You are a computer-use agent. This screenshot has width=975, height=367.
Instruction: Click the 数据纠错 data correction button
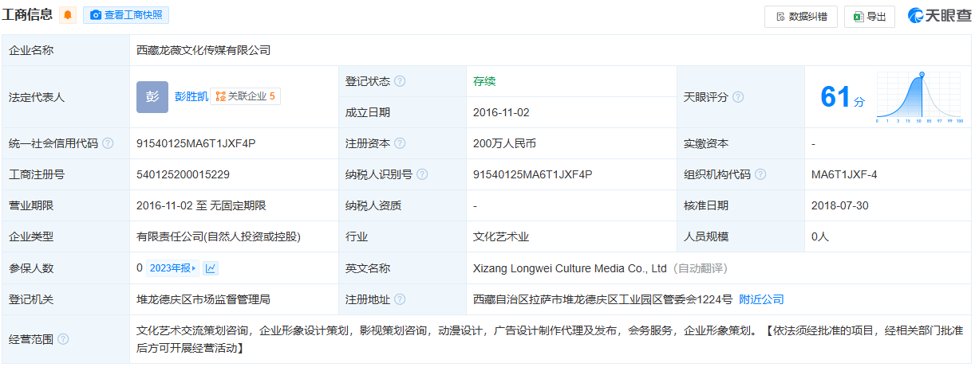pyautogui.click(x=799, y=16)
